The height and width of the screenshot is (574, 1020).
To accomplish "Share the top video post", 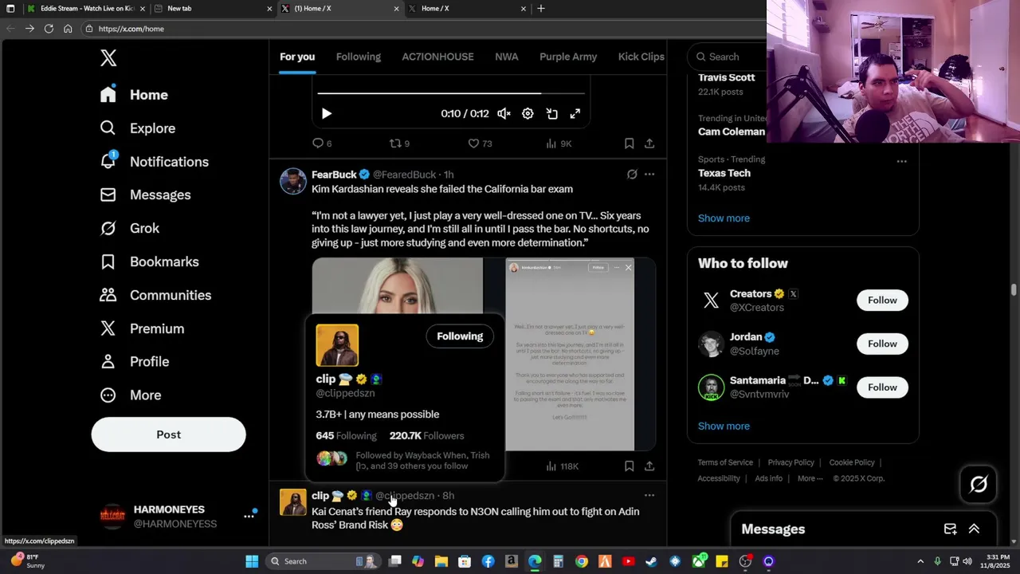I will (649, 143).
